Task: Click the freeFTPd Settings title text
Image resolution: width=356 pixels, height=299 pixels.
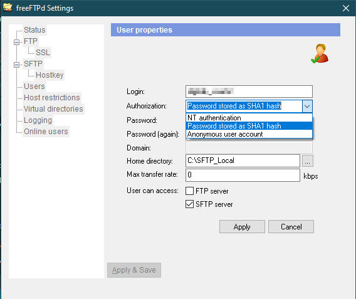Action: pyautogui.click(x=45, y=8)
